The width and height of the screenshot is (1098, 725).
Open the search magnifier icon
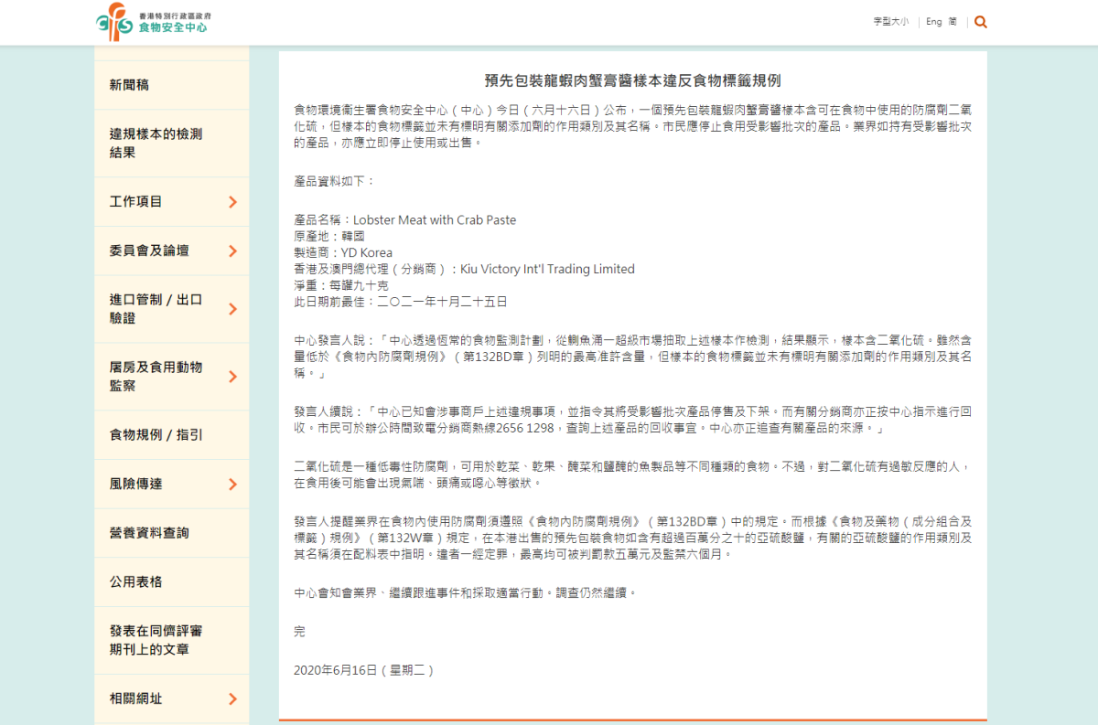point(981,22)
